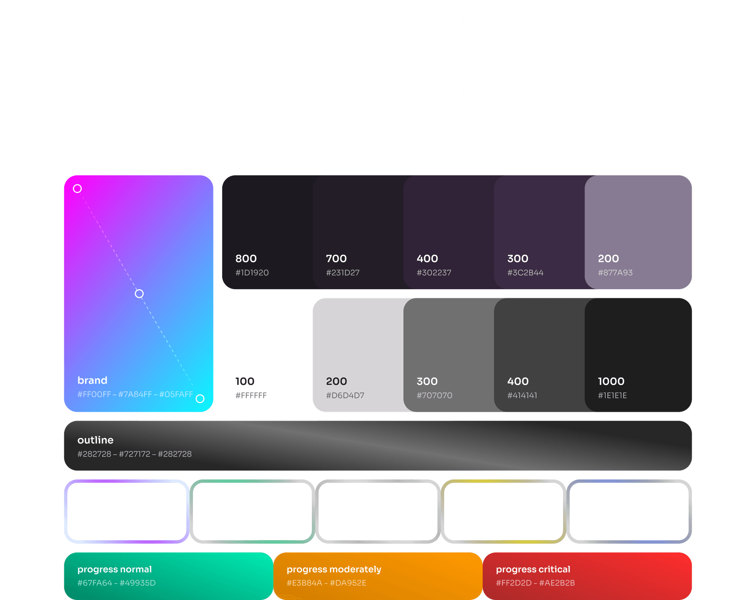
Task: Select the purple 400 swatch #302237
Action: pyautogui.click(x=449, y=232)
